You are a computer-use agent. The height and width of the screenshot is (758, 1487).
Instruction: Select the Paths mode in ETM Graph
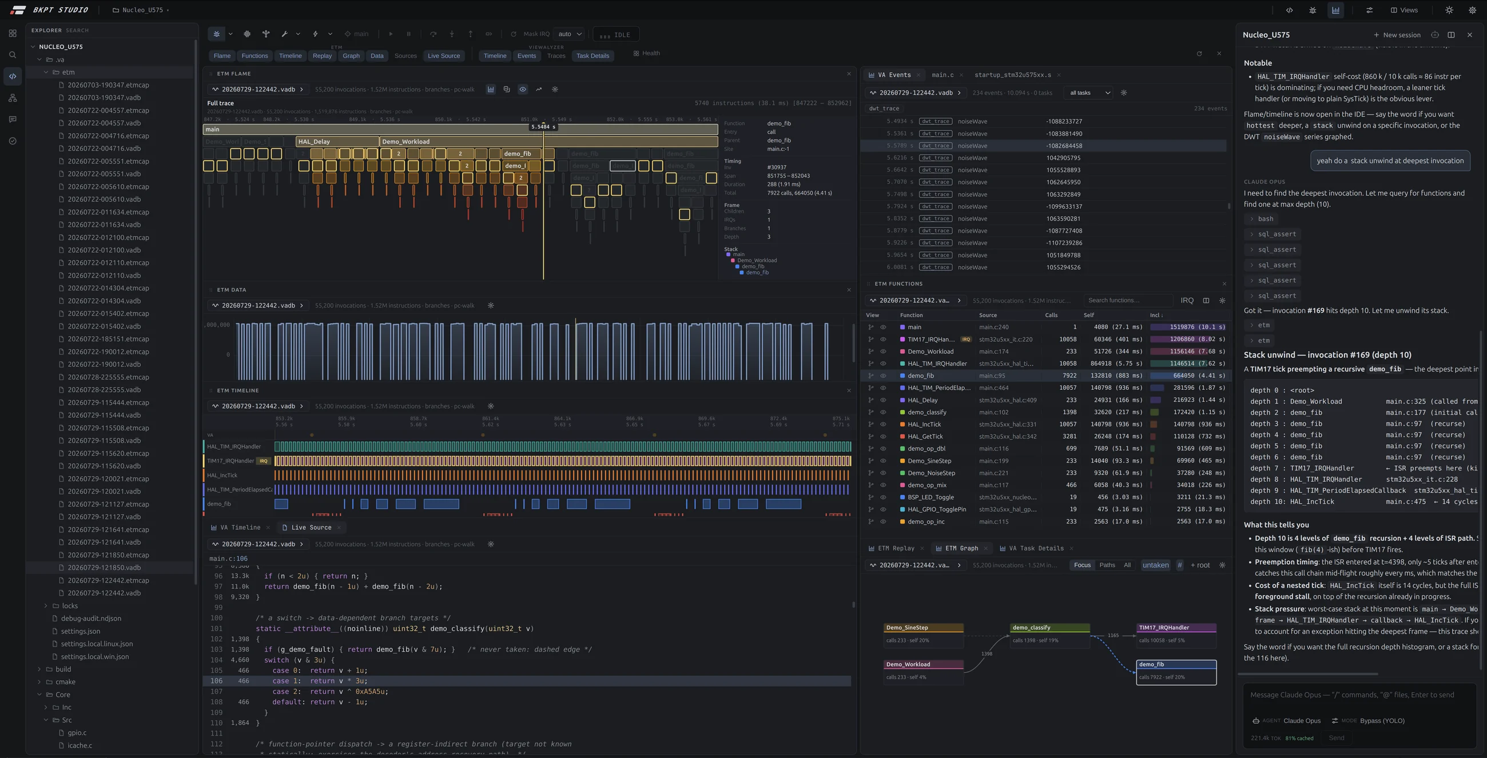click(1107, 565)
